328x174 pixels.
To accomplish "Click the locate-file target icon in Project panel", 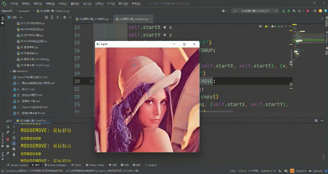I will [x=46, y=17].
